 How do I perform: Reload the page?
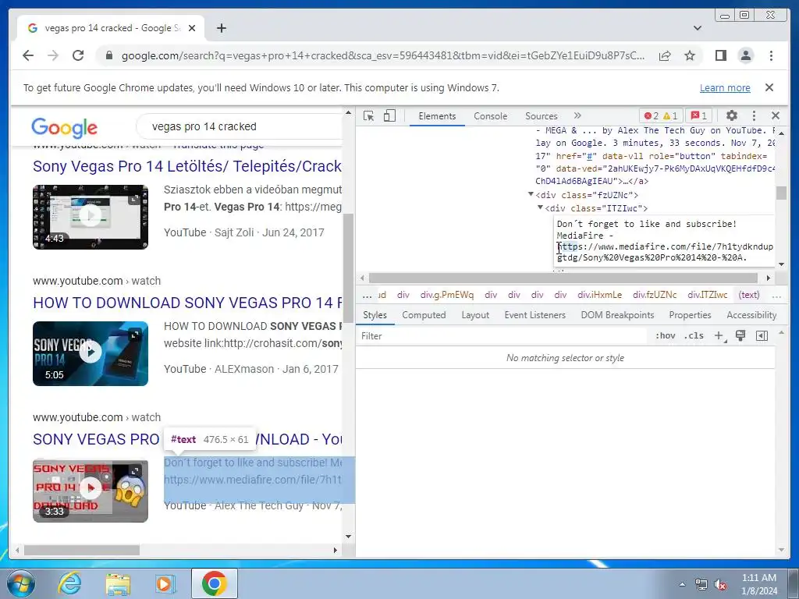78,55
